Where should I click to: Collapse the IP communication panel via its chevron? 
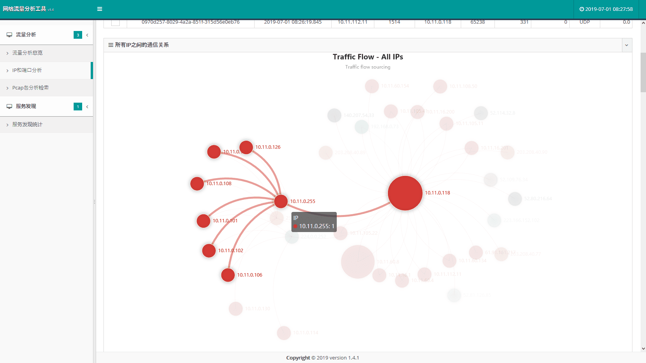(x=626, y=45)
